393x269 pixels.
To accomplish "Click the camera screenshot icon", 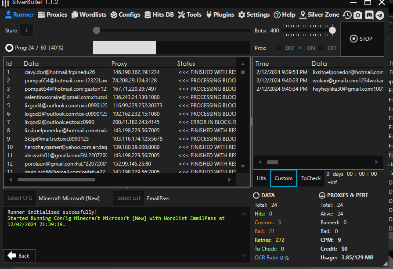I will pyautogui.click(x=358, y=15).
